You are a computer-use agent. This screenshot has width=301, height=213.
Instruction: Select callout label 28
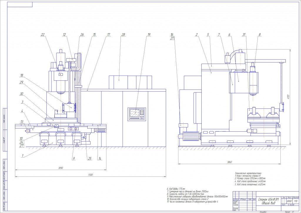click(123, 35)
